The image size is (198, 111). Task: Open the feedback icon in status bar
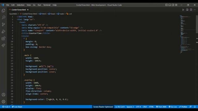coord(191,107)
